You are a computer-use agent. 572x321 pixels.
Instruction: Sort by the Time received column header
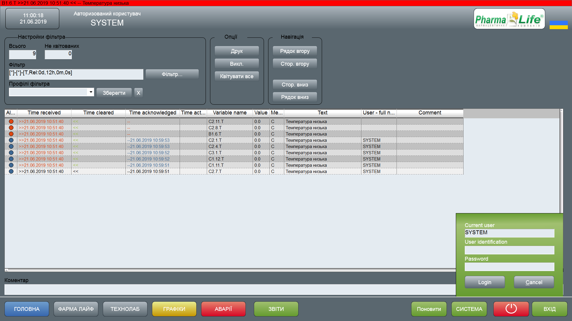(x=44, y=113)
